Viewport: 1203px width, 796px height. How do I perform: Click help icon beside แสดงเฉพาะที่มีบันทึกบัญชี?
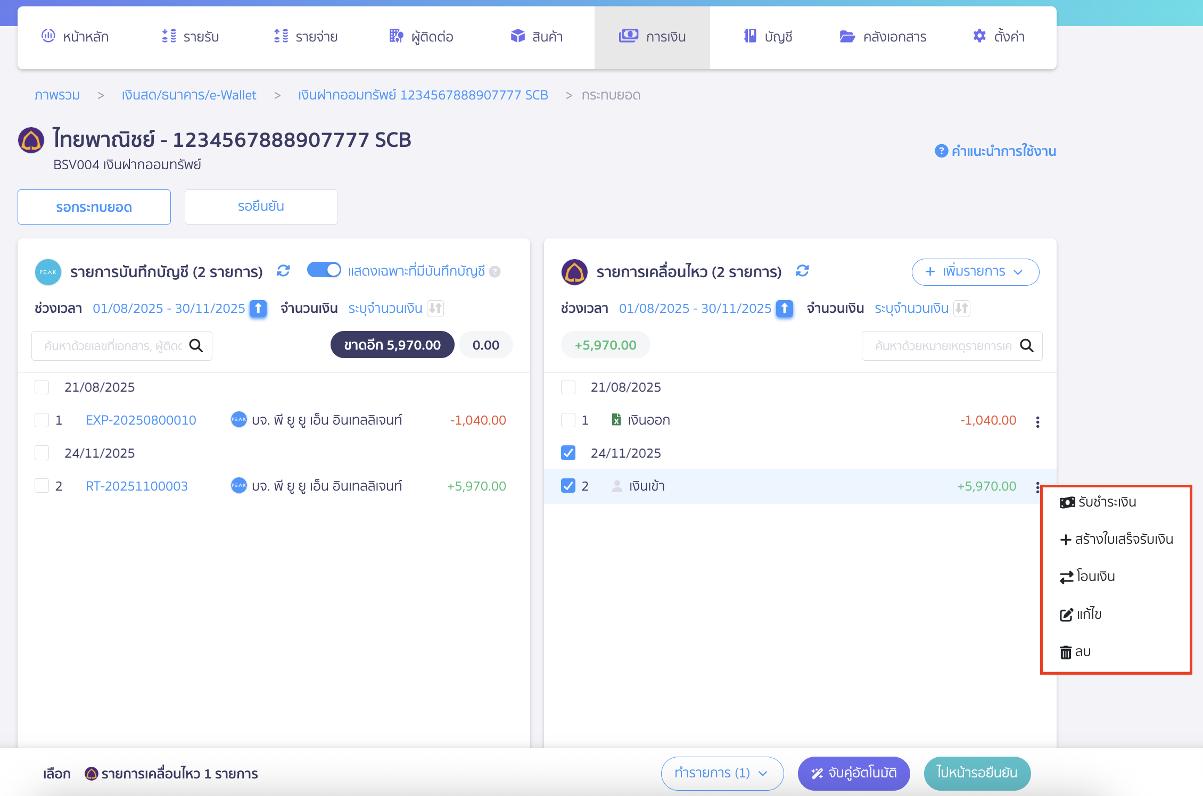click(x=495, y=272)
